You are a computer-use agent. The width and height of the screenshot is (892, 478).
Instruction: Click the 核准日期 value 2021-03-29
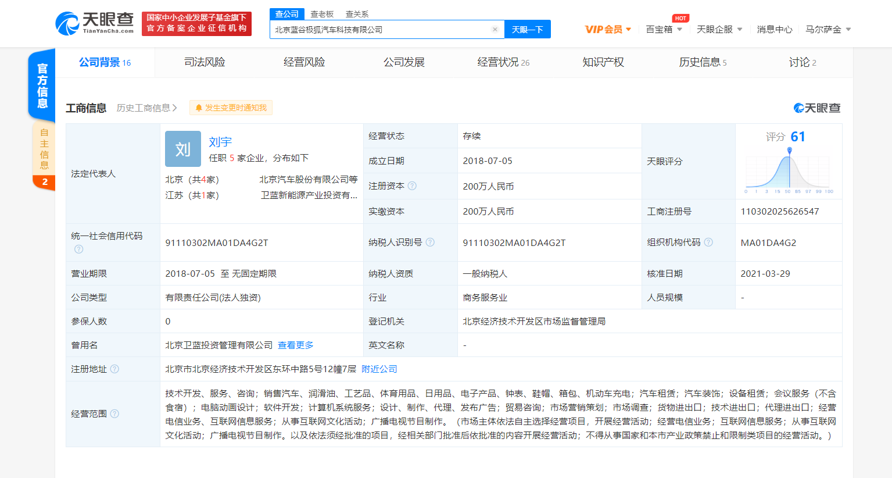(x=765, y=274)
